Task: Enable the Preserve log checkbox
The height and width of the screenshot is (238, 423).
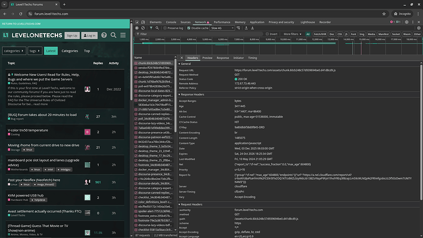Action: point(165,28)
